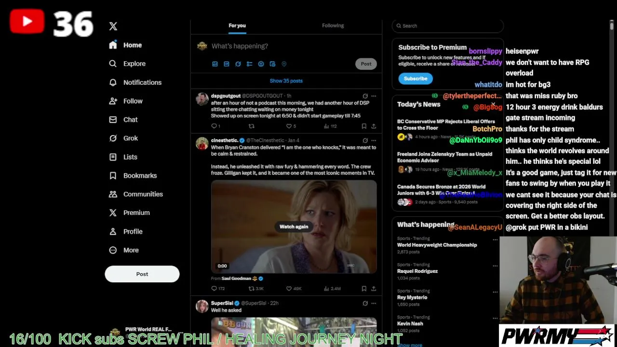Open Grok in sidebar
The height and width of the screenshot is (347, 617).
point(123,138)
